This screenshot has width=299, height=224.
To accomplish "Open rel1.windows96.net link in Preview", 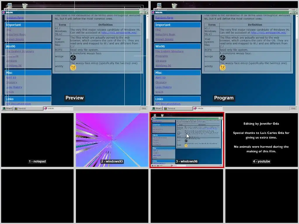I will 119,33.
